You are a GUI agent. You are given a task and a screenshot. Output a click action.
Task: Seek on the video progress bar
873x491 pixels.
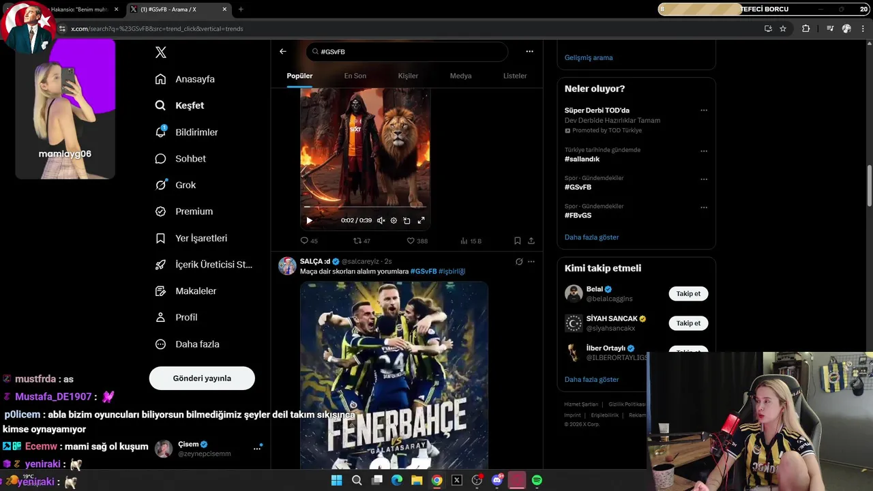366,207
